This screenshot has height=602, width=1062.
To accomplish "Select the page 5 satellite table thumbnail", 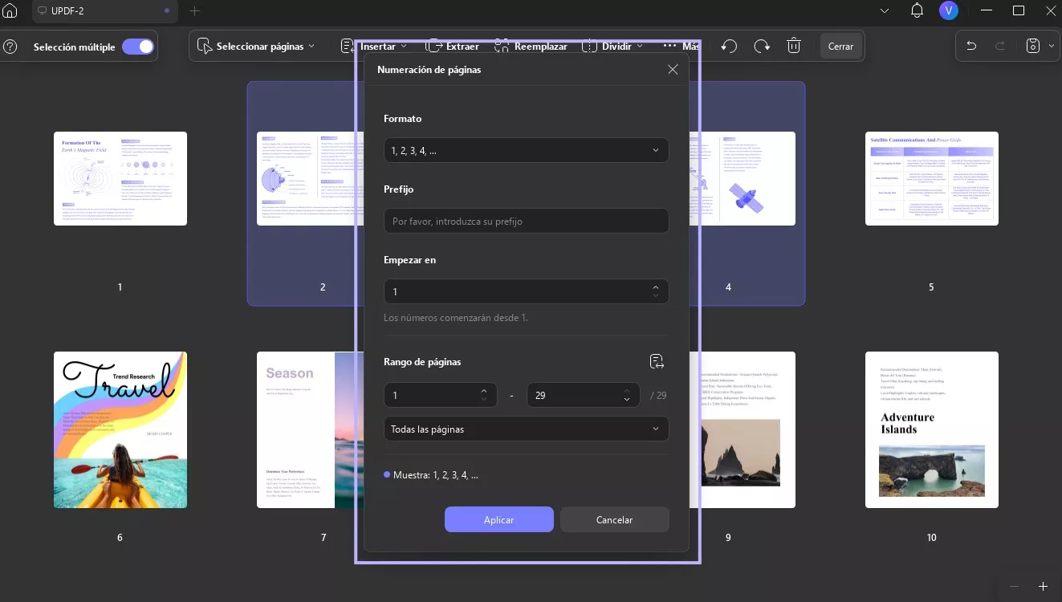I will tap(932, 178).
